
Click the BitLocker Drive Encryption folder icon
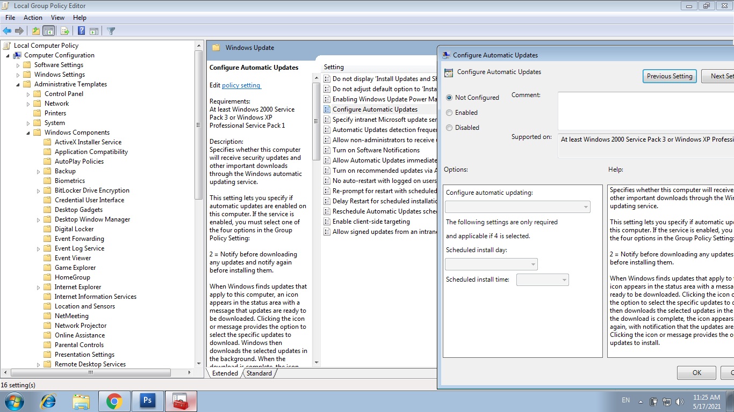pyautogui.click(x=48, y=190)
